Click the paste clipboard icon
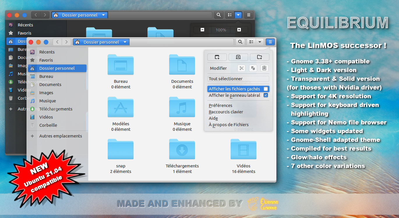 (x=264, y=68)
